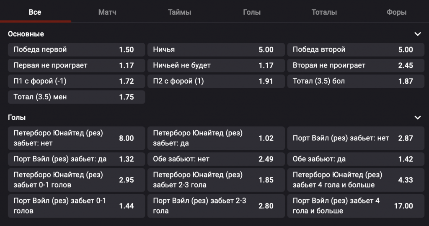
Task: Select Тотал (3.5) бол at 1.87
Action: (355, 81)
